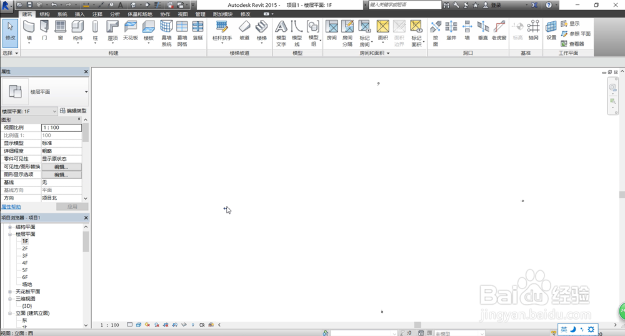Viewport: 625px width, 336px height.
Task: Toggle detail level icon in view bar
Action: tap(129, 325)
